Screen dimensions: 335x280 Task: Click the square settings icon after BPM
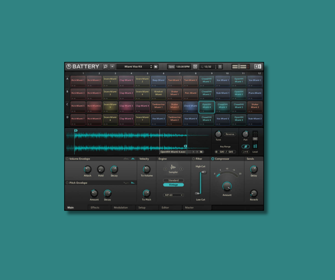coord(195,67)
